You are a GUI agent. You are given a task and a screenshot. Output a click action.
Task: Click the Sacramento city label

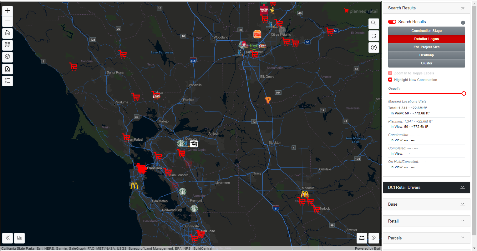click(255, 52)
